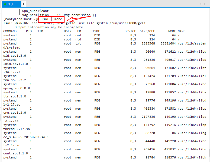Click the TID column header text

tap(40, 31)
